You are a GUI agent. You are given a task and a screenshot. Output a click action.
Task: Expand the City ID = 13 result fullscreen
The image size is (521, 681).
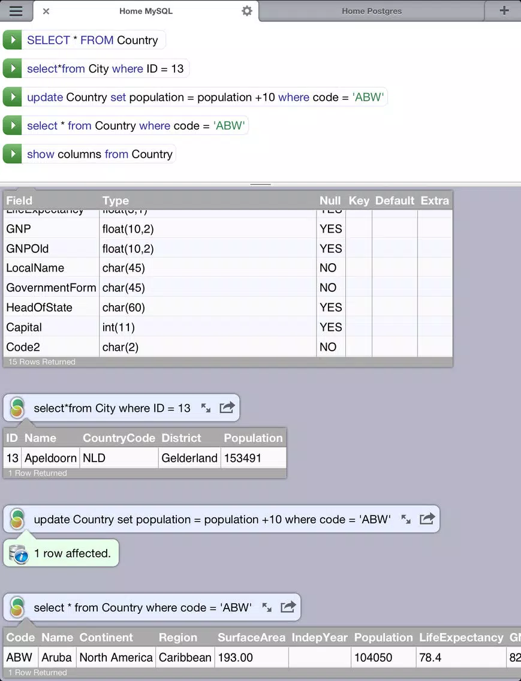(206, 408)
